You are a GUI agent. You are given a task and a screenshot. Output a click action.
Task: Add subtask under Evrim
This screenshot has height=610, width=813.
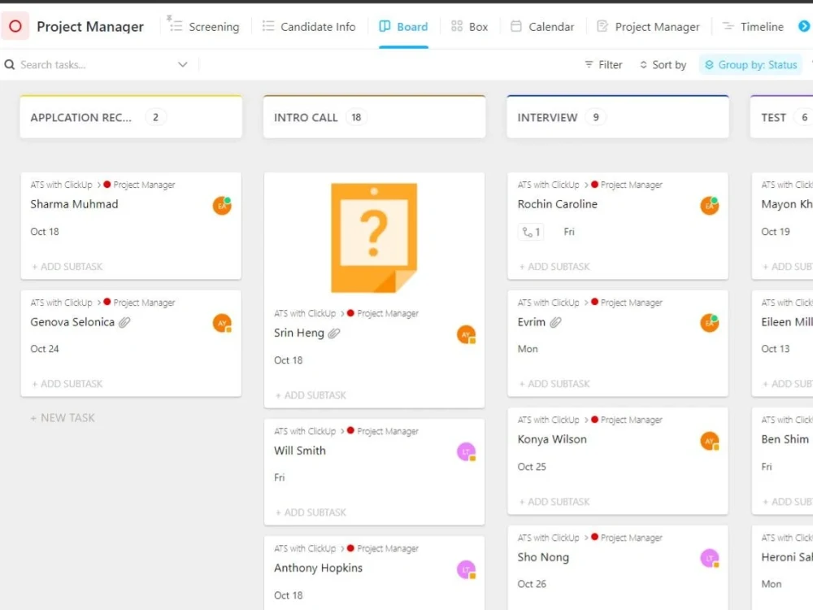click(554, 384)
